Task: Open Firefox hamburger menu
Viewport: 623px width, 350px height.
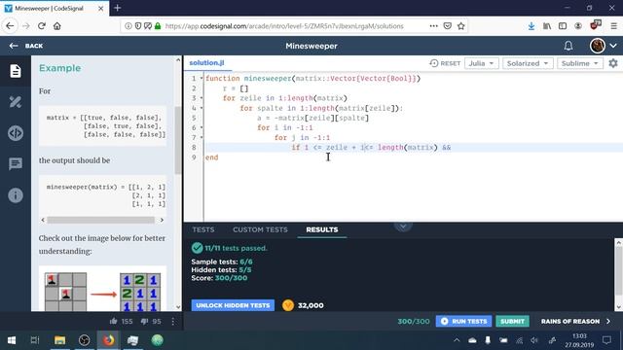Action: point(614,26)
